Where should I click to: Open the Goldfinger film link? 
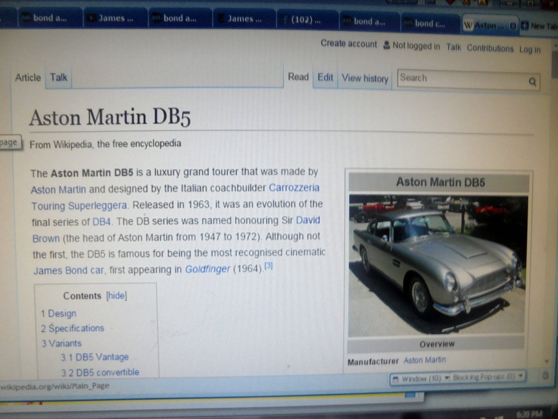[208, 269]
